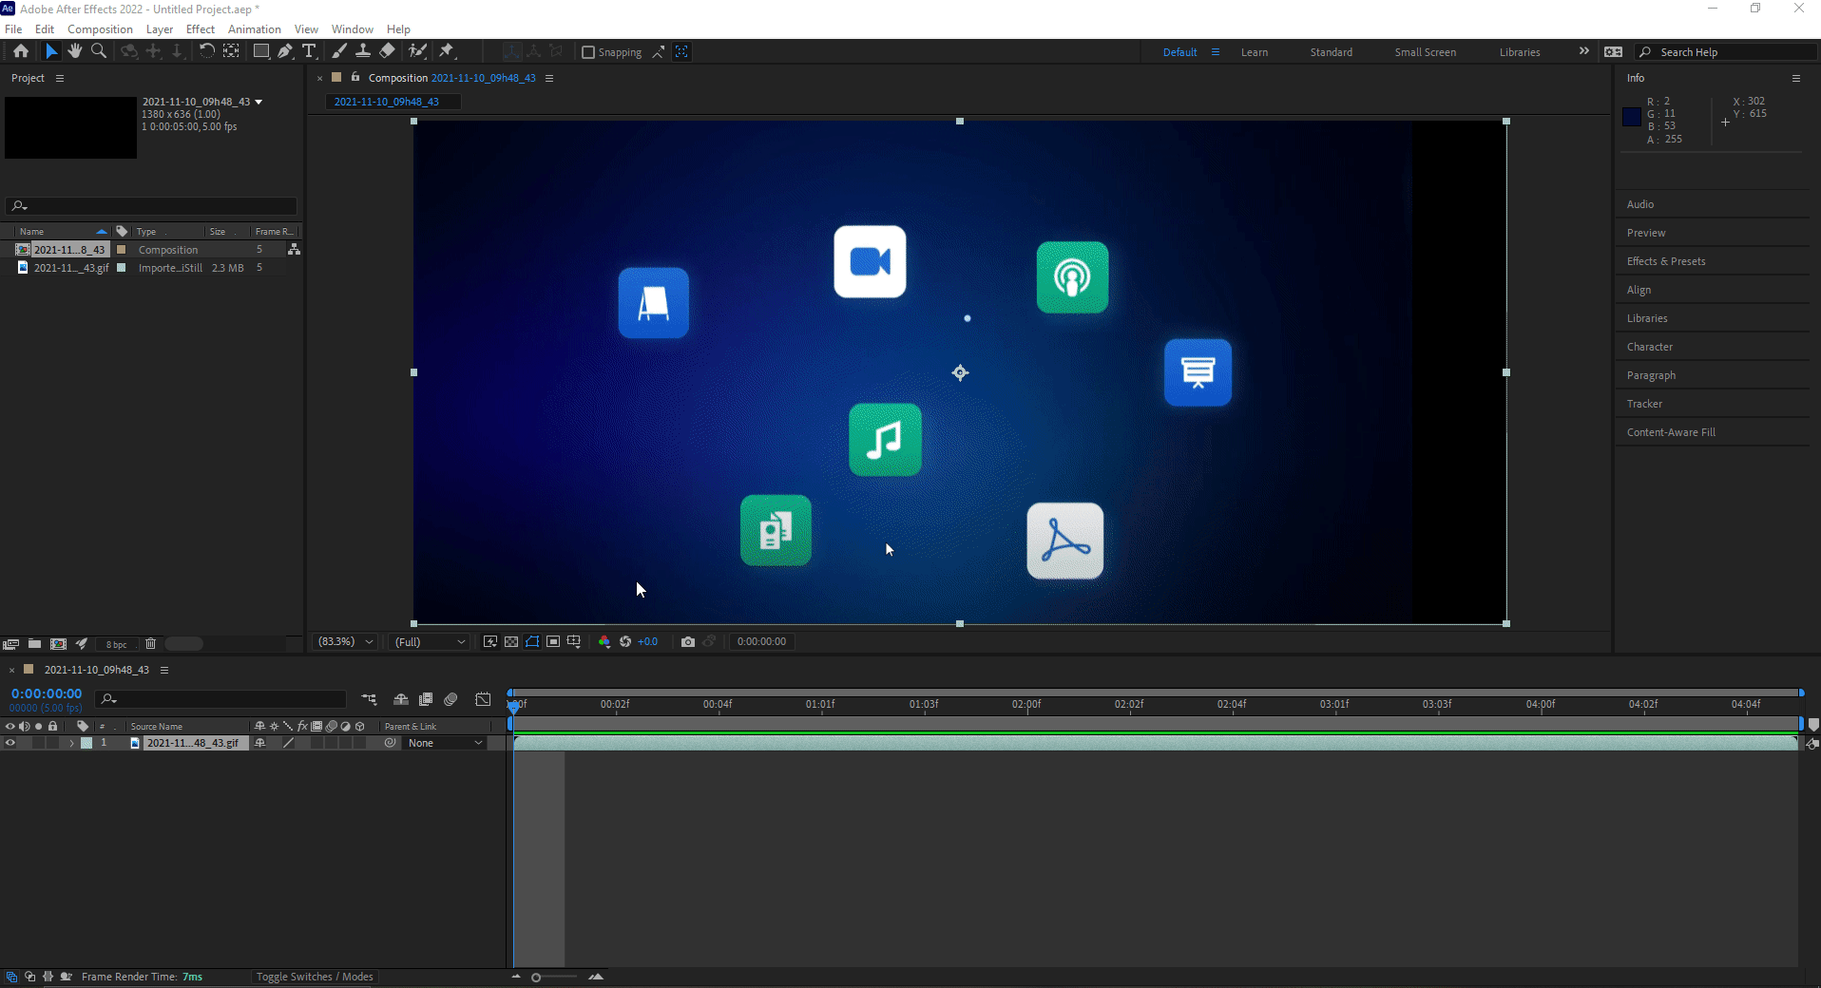The width and height of the screenshot is (1821, 988).
Task: Open the Info panel menu
Action: 1796,78
